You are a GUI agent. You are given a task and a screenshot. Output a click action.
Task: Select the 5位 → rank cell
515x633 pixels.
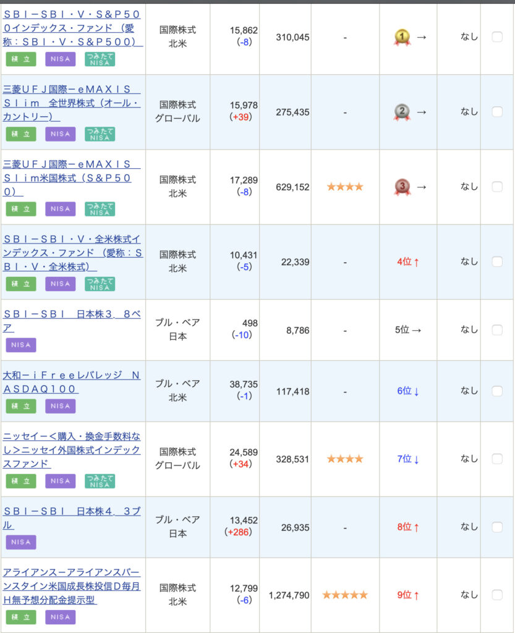point(408,330)
